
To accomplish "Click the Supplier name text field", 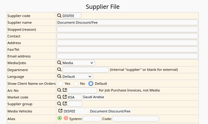I will click(x=127, y=22).
